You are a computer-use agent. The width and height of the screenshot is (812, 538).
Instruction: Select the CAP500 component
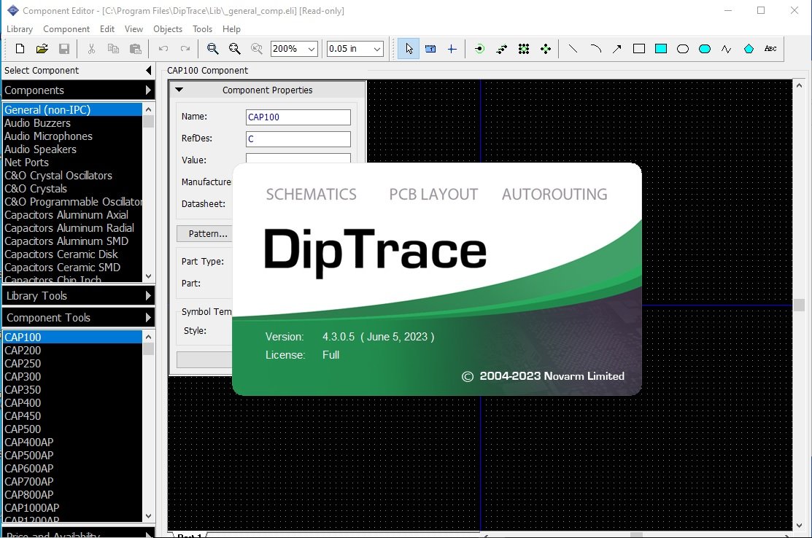pos(72,429)
